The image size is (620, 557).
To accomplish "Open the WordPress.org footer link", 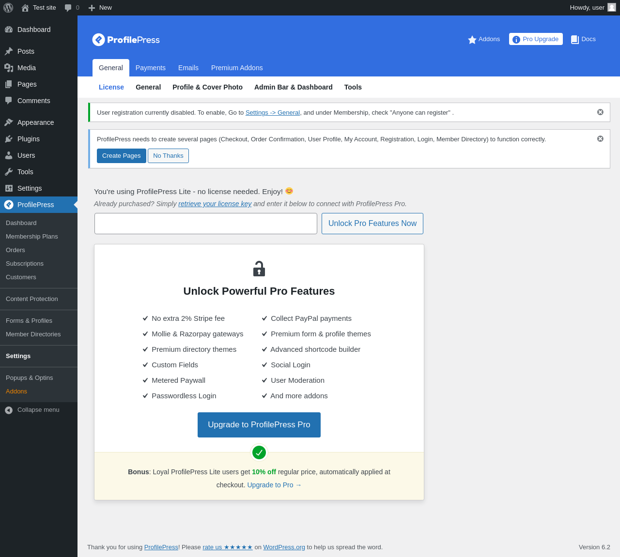I will pyautogui.click(x=284, y=547).
